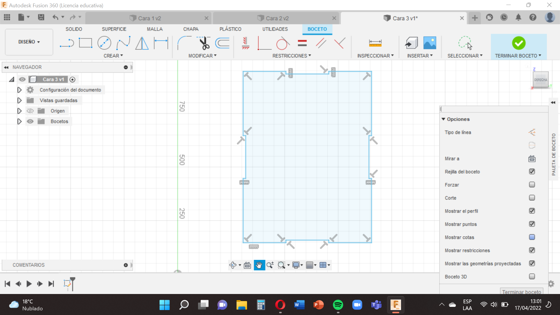
Task: Open the RESTRICCIONES dropdown menu
Action: click(292, 56)
